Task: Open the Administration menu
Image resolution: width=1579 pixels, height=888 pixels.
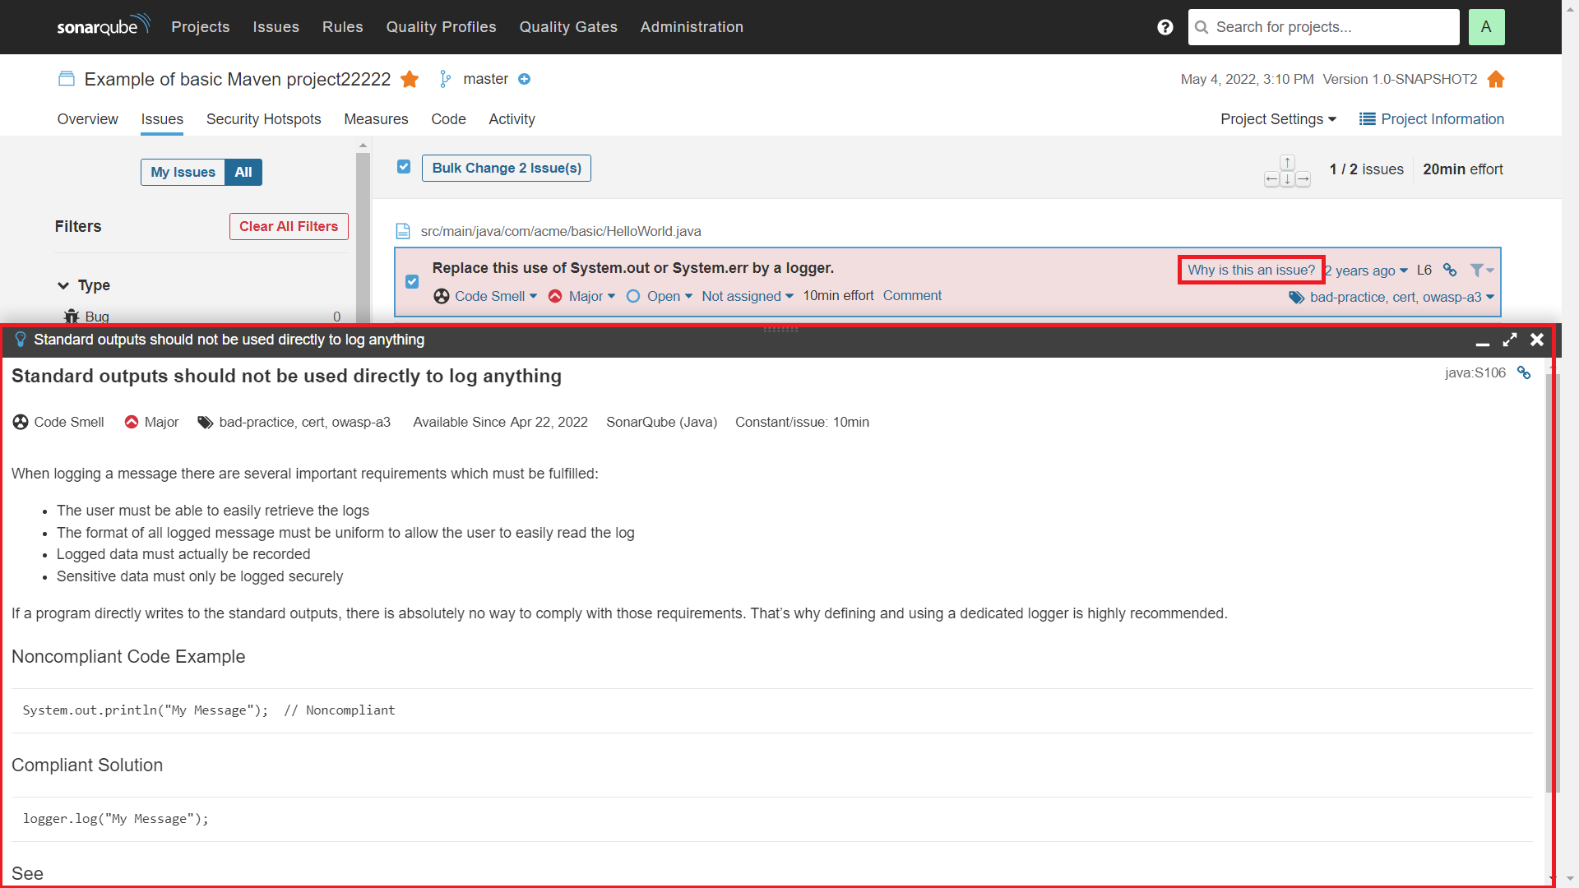Action: tap(692, 27)
